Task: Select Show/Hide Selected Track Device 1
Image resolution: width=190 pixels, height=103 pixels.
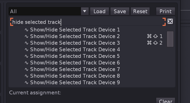Action: (x=75, y=30)
